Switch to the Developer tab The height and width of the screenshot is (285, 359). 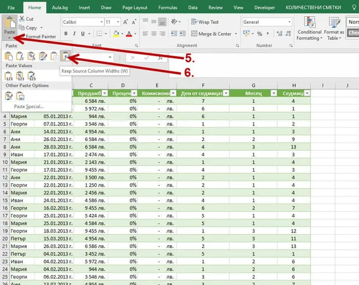pos(265,8)
